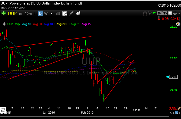This screenshot has width=181, height=119.
Task: Click the red down arrow change indicator
Action: (159, 18)
